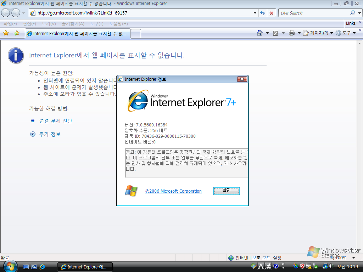Click the Add to Favorites icon
The width and height of the screenshot is (363, 272).
click(16, 33)
